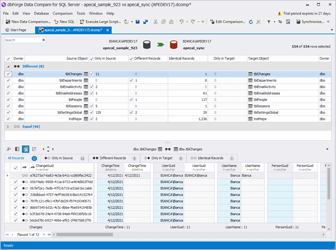Open the Synchronize dropdown arrow
The image size is (336, 250).
point(328,22)
